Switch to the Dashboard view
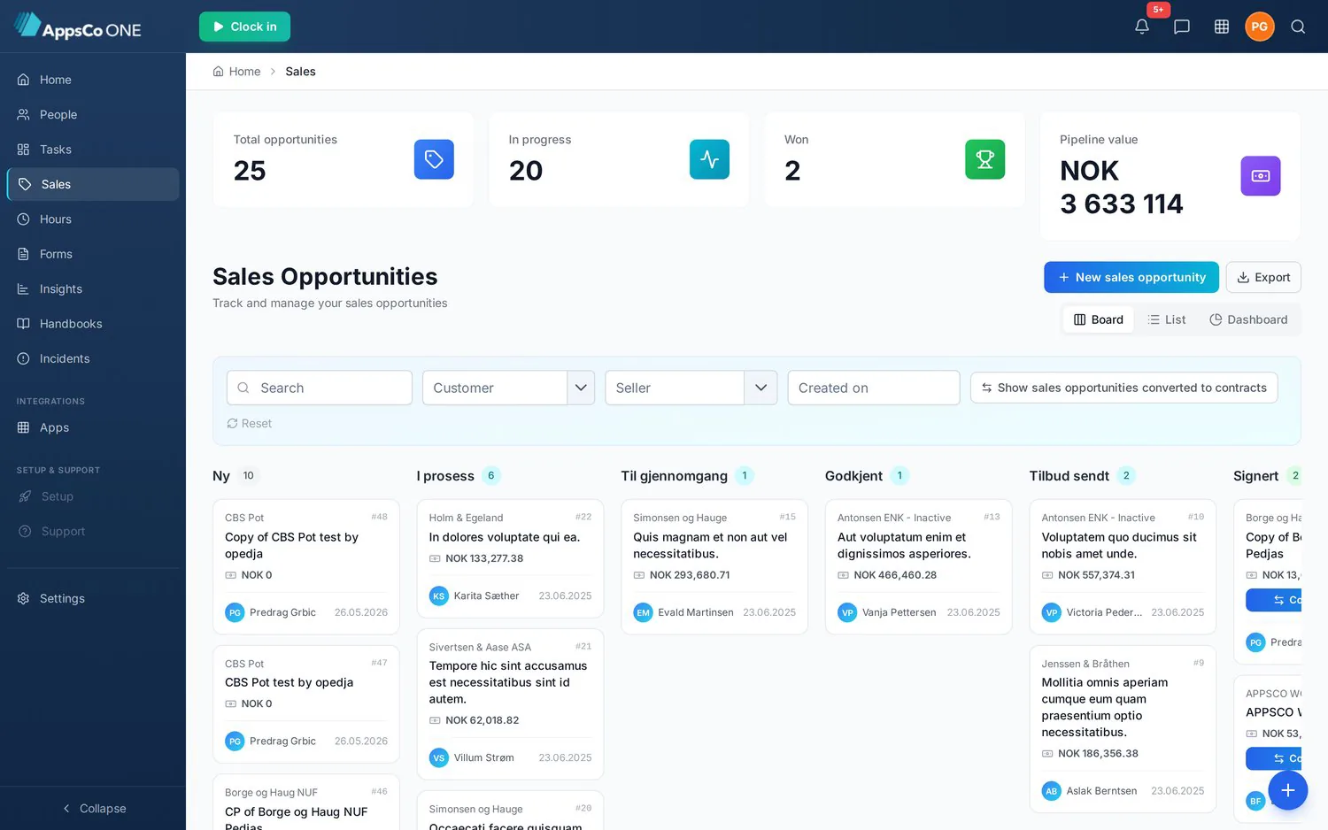Viewport: 1328px width, 830px height. coord(1248,319)
